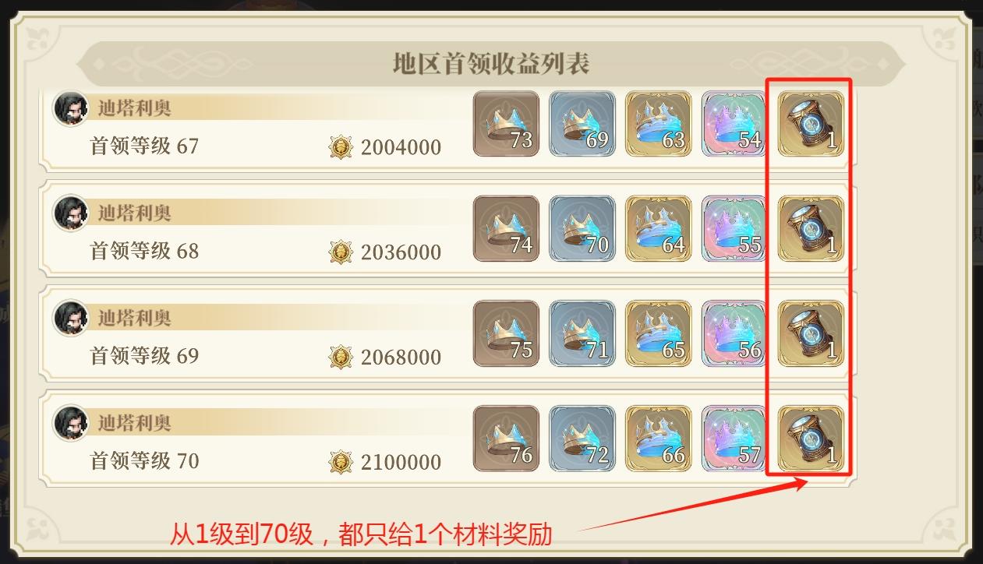
Task: Click the brown crown reward numbered 73
Action: click(x=506, y=124)
